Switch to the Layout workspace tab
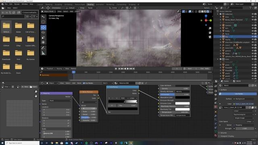 (x=40, y=4)
